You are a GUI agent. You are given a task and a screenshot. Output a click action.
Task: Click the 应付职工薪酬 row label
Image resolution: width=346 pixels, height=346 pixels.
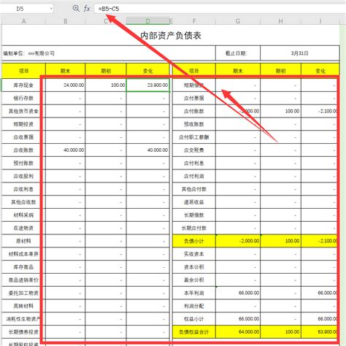(194, 137)
